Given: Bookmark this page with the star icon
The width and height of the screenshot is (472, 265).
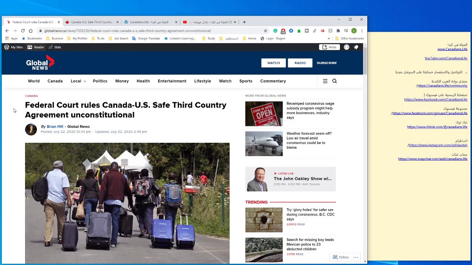Looking at the screenshot, I should point(265,31).
